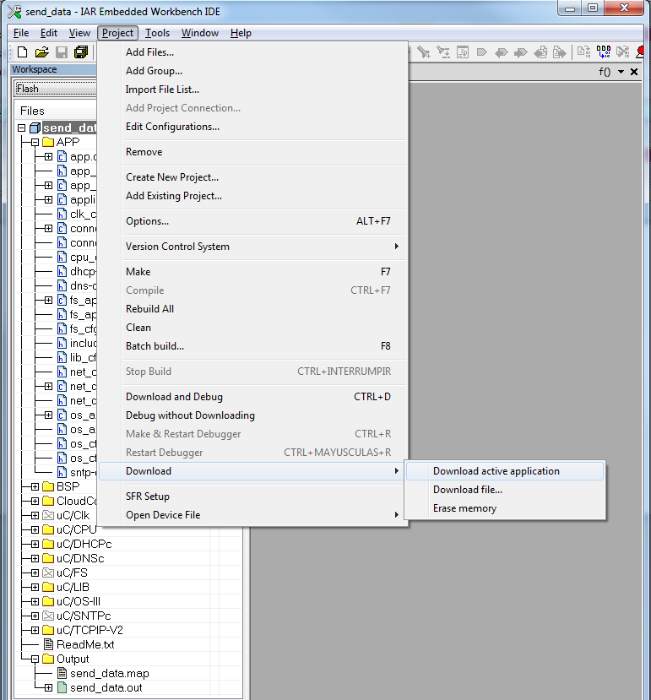Click the Files column header
The height and width of the screenshot is (700, 651).
(33, 111)
